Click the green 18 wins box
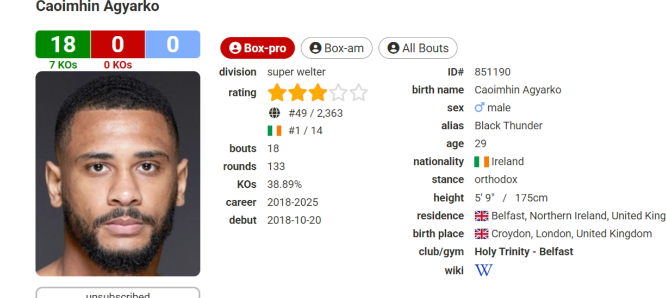 click(x=63, y=45)
